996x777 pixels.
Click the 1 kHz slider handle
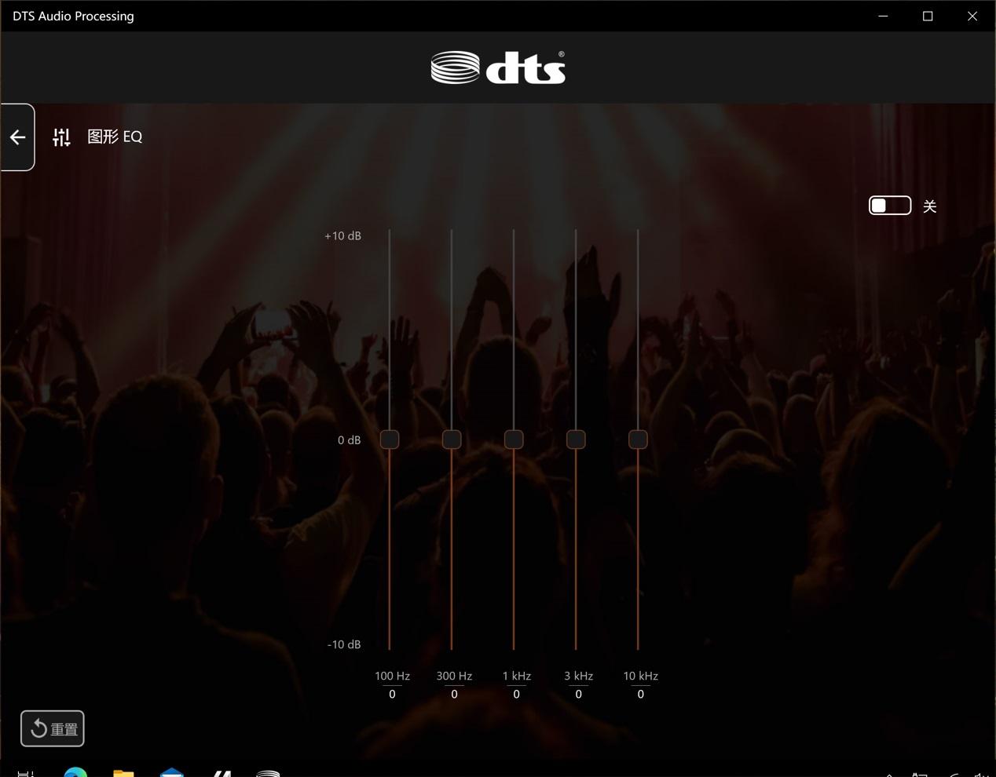click(x=514, y=440)
